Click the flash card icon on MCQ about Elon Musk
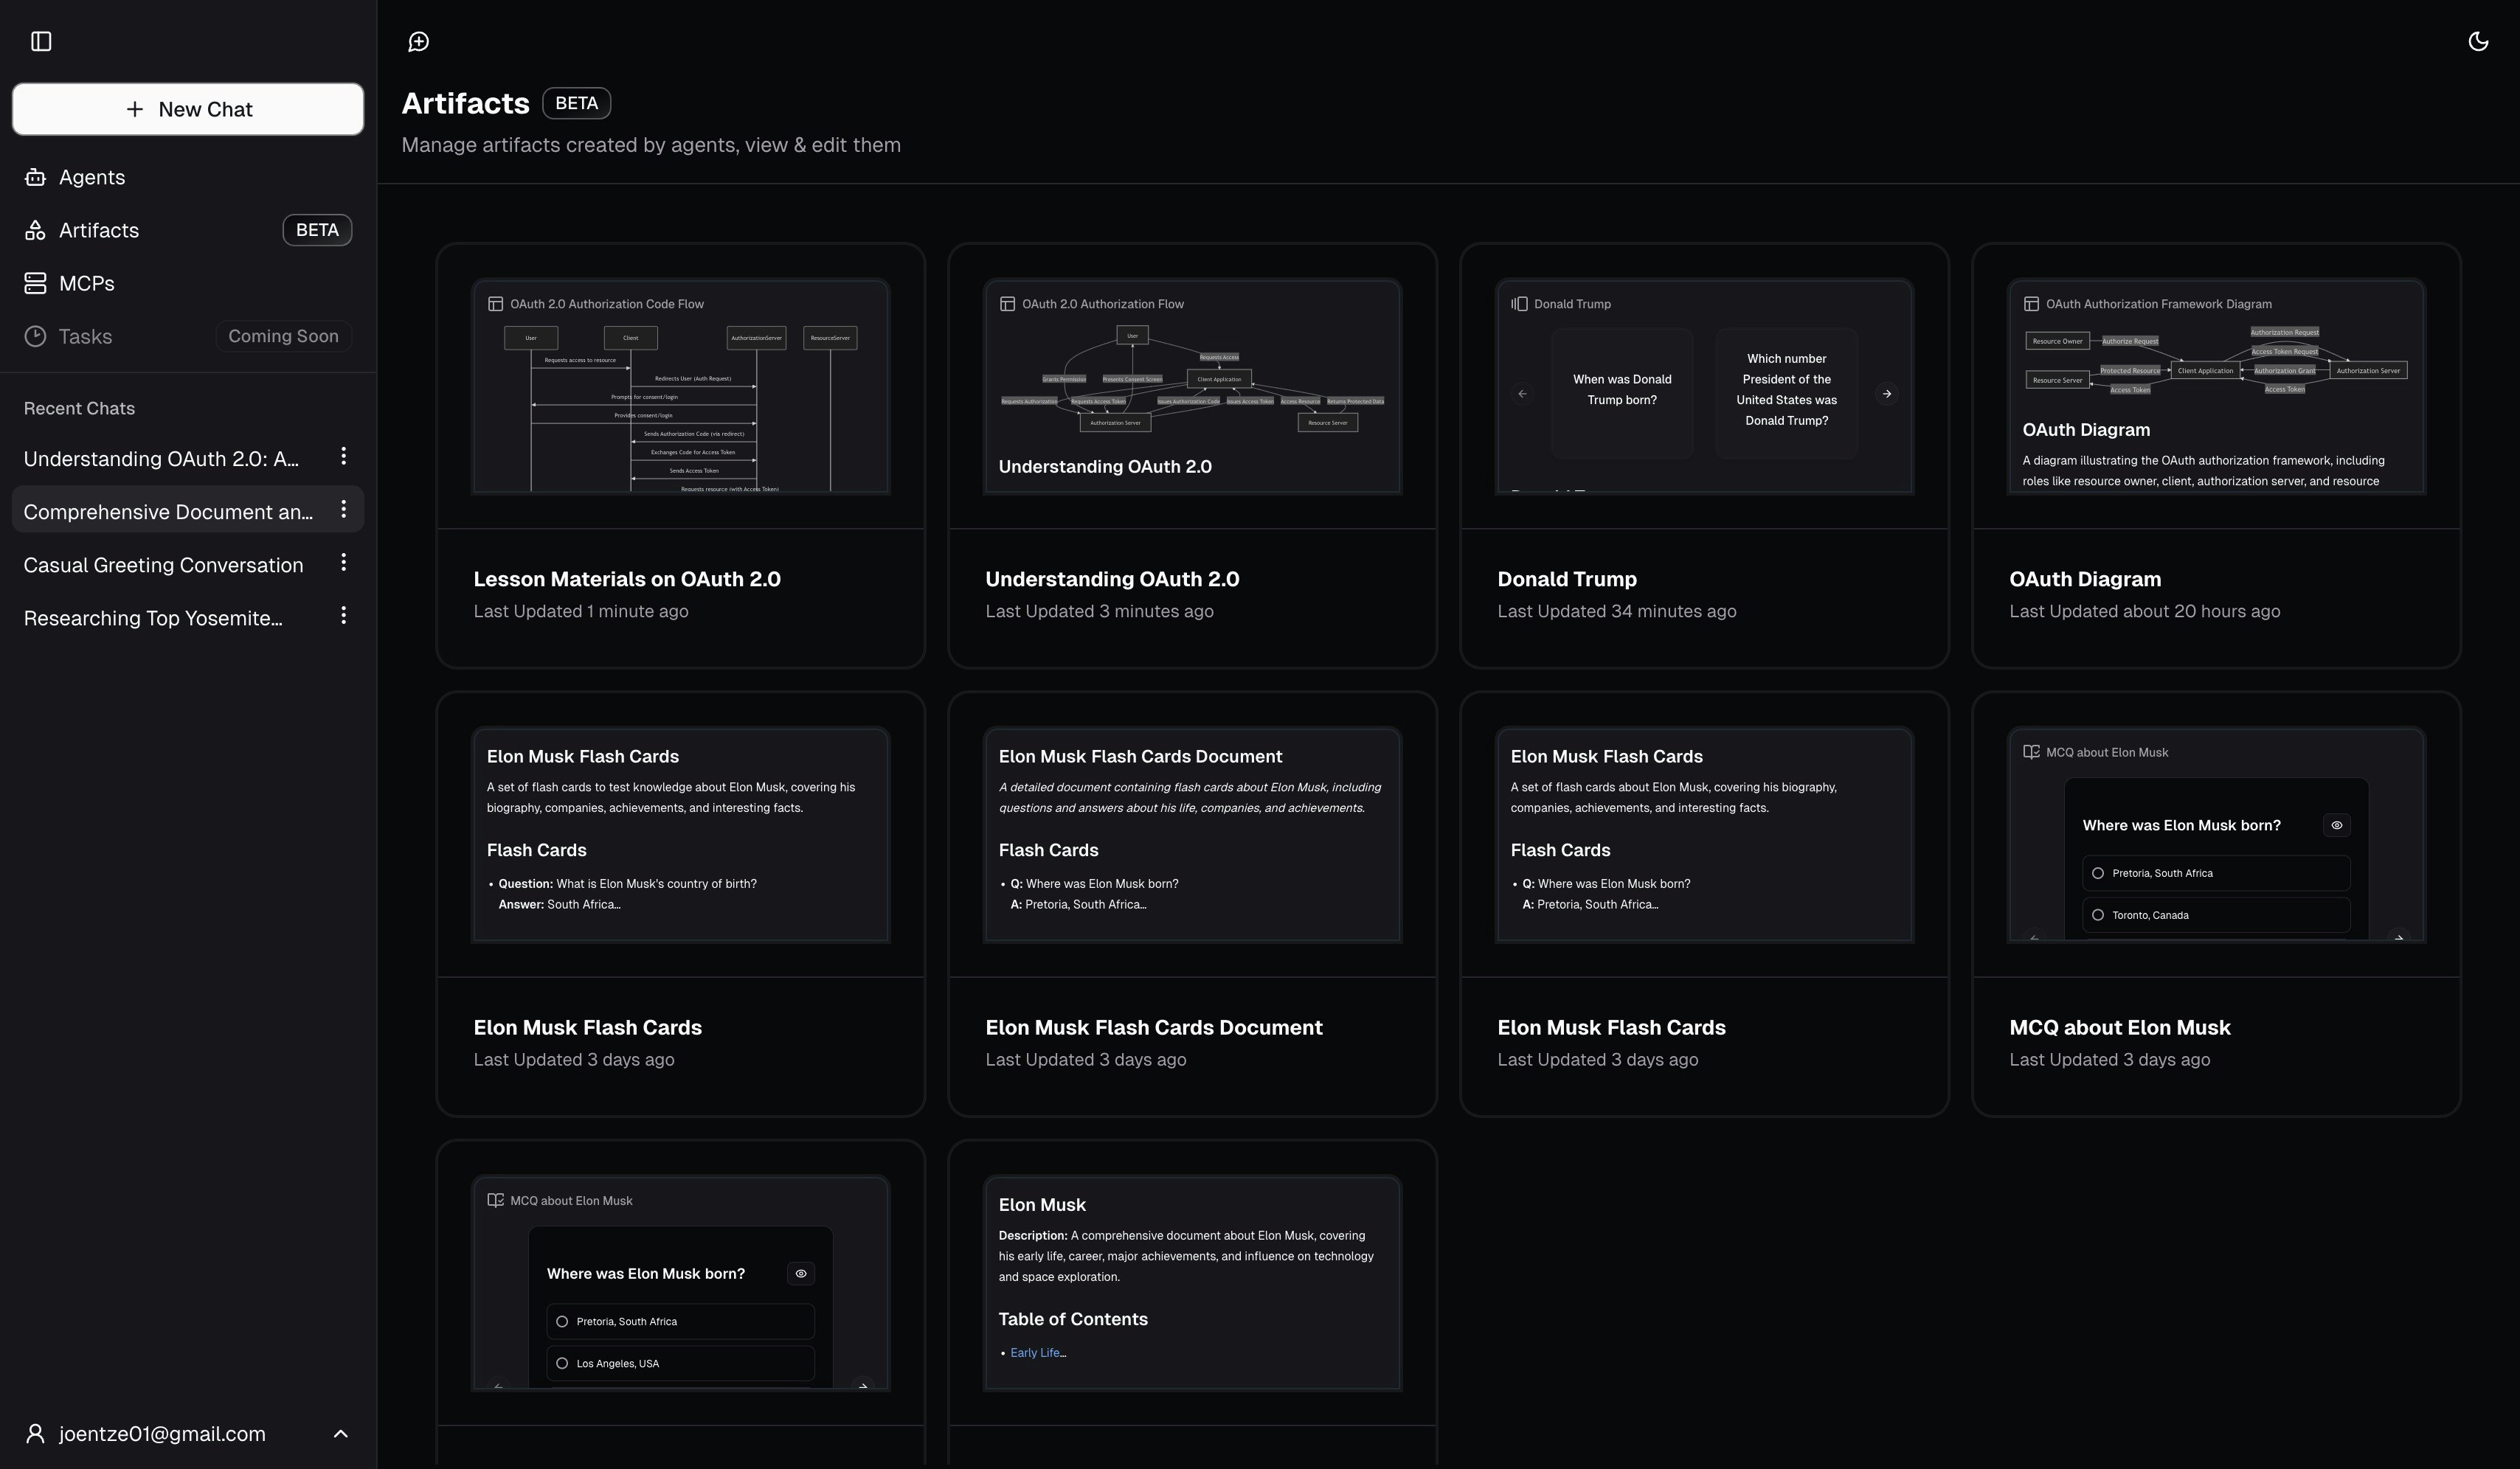The height and width of the screenshot is (1469, 2520). 2030,751
